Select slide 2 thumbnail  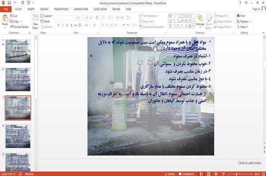18,79
